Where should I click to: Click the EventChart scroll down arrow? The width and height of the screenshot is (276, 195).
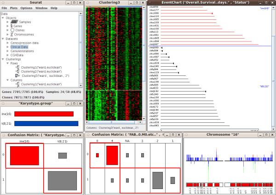pyautogui.click(x=273, y=129)
